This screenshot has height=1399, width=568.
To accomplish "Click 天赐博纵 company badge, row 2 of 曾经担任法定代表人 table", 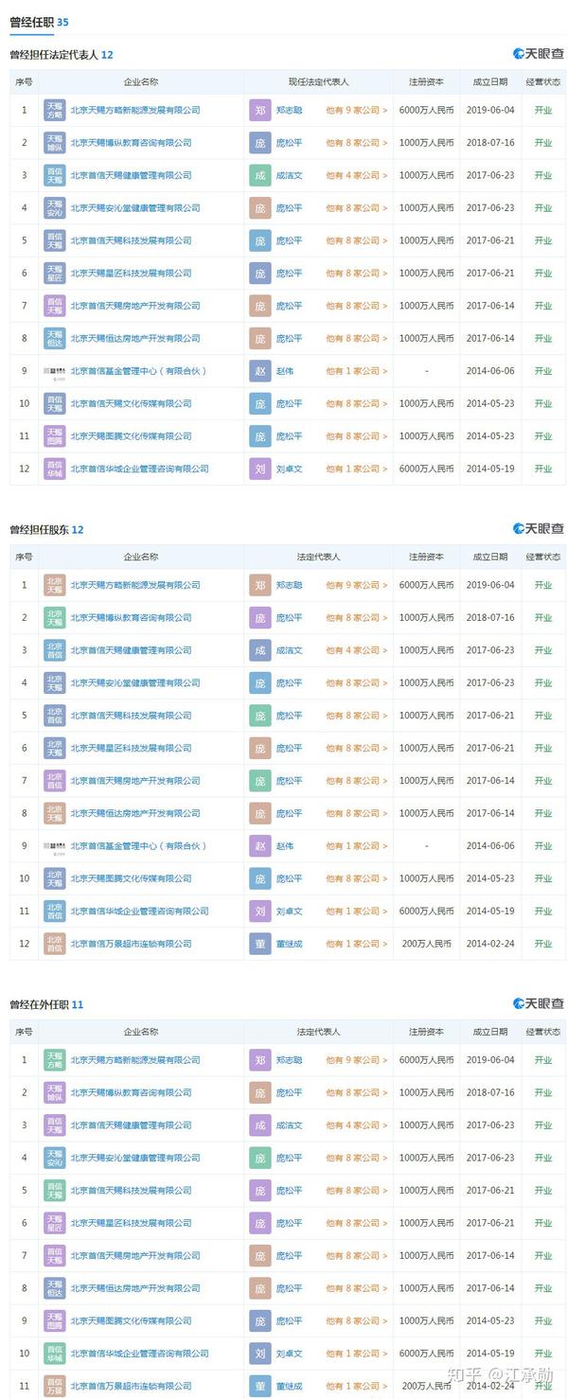I will (55, 143).
